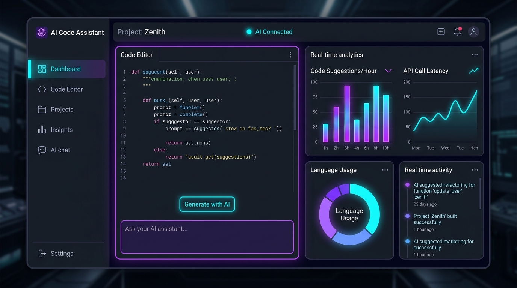Click the Project: Zenith title
This screenshot has height=288, width=517.
(x=141, y=32)
